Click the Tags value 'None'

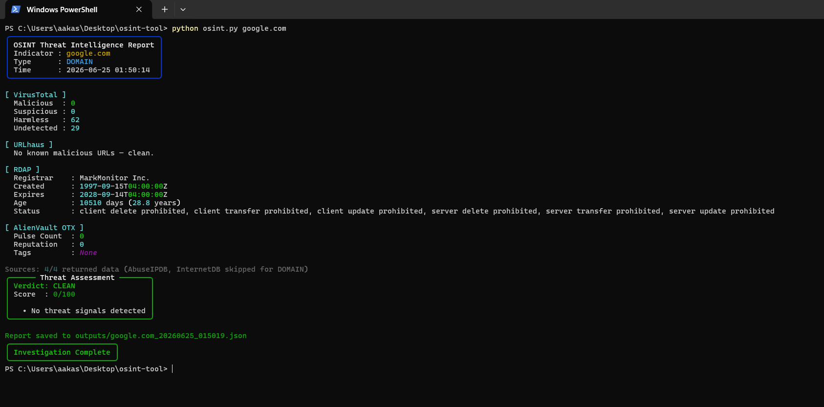(88, 253)
